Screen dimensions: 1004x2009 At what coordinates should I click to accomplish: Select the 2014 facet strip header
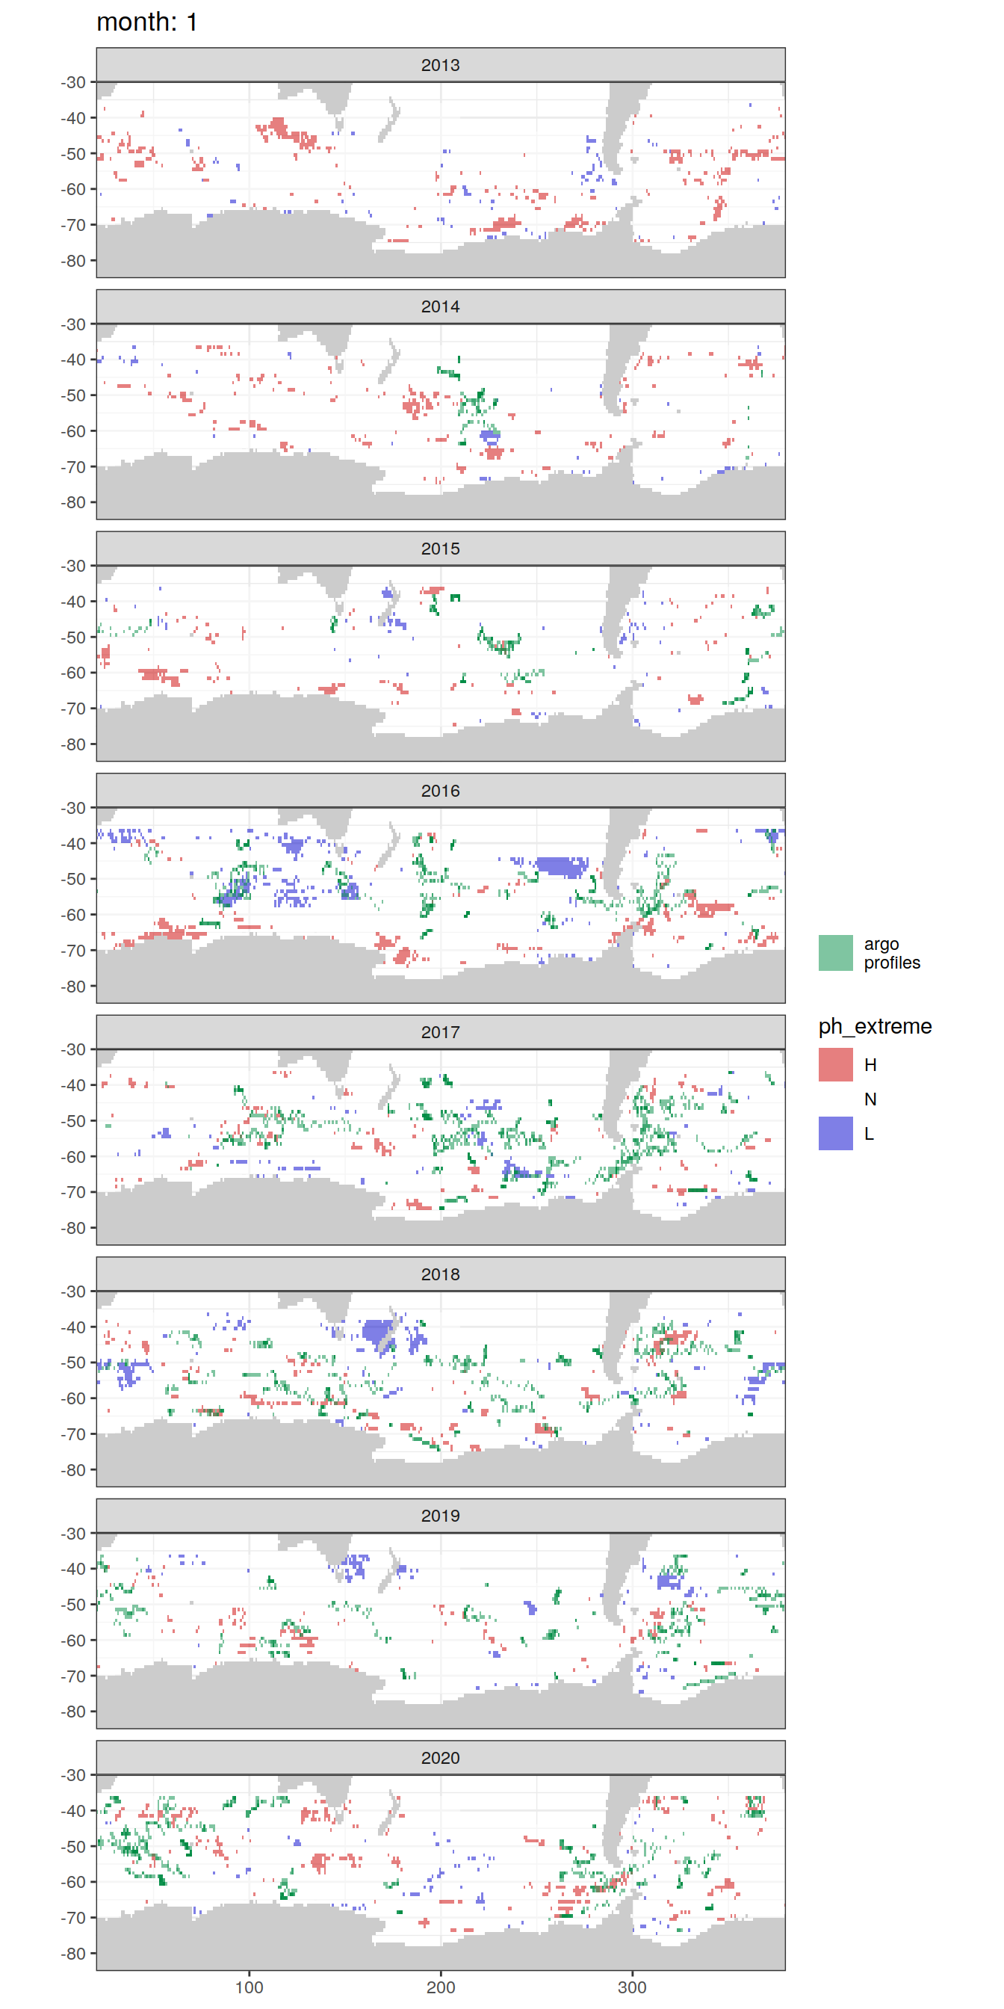tap(441, 306)
